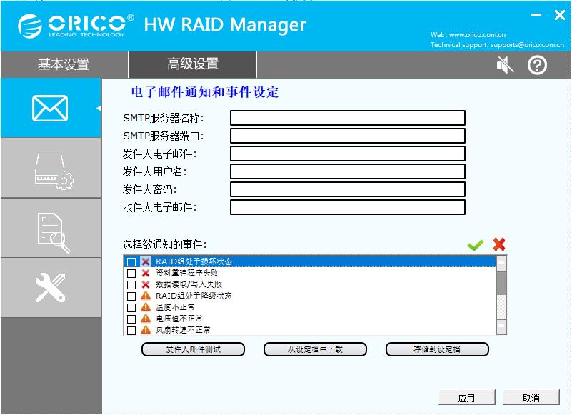Open the wrench and screwdriver tools icon
This screenshot has width=572, height=415.
click(x=50, y=288)
